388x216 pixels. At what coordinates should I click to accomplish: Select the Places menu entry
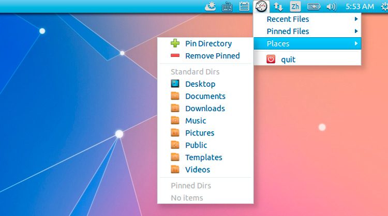click(307, 43)
